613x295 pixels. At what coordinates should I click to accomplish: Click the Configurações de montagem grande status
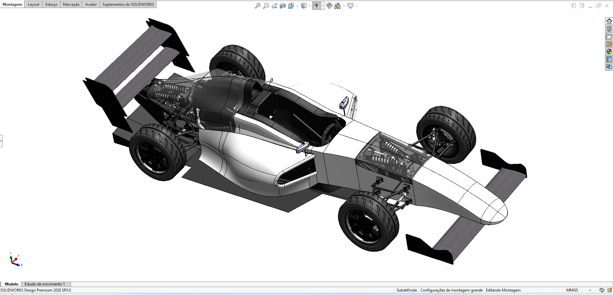451,290
